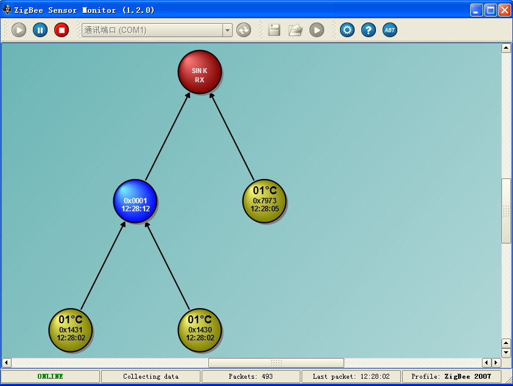
Task: Select the red SINK RX node
Action: 199,72
